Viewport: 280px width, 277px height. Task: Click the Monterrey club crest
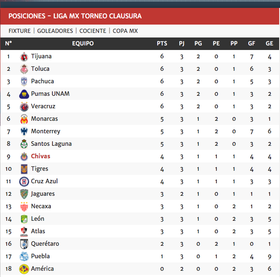coord(24,132)
